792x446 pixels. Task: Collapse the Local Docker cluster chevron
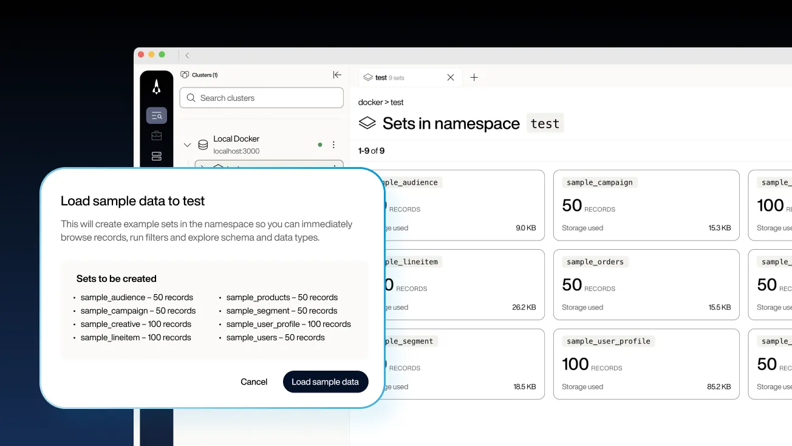click(x=188, y=145)
